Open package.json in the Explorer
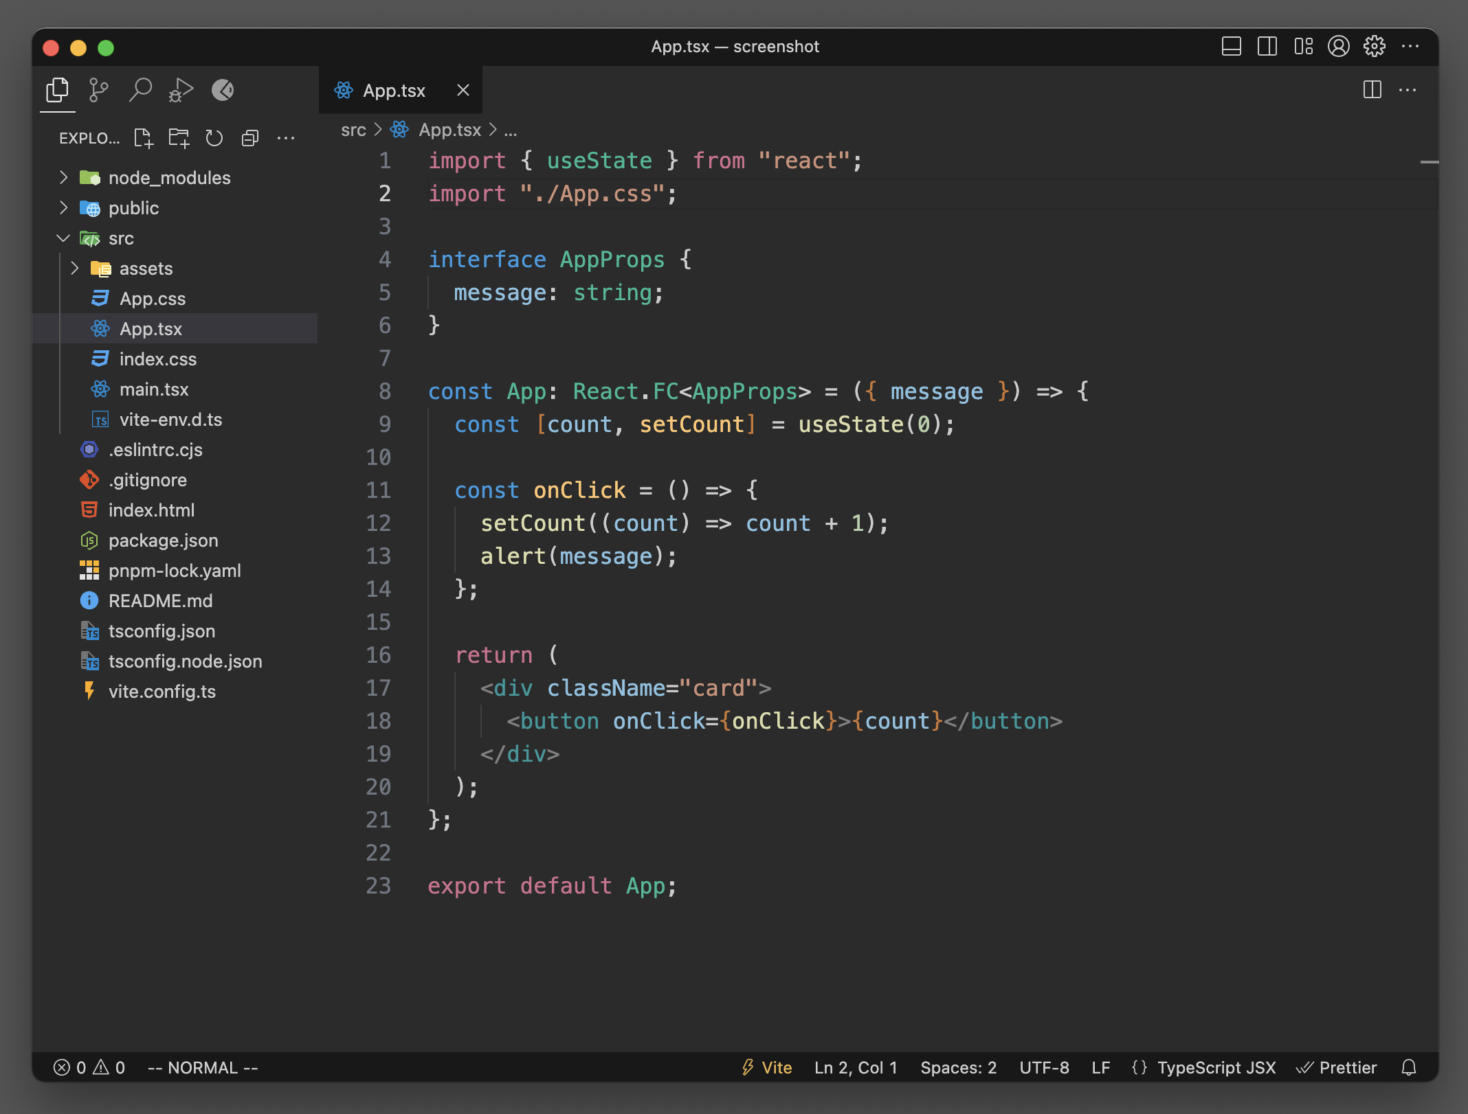Viewport: 1468px width, 1114px height. [175, 541]
